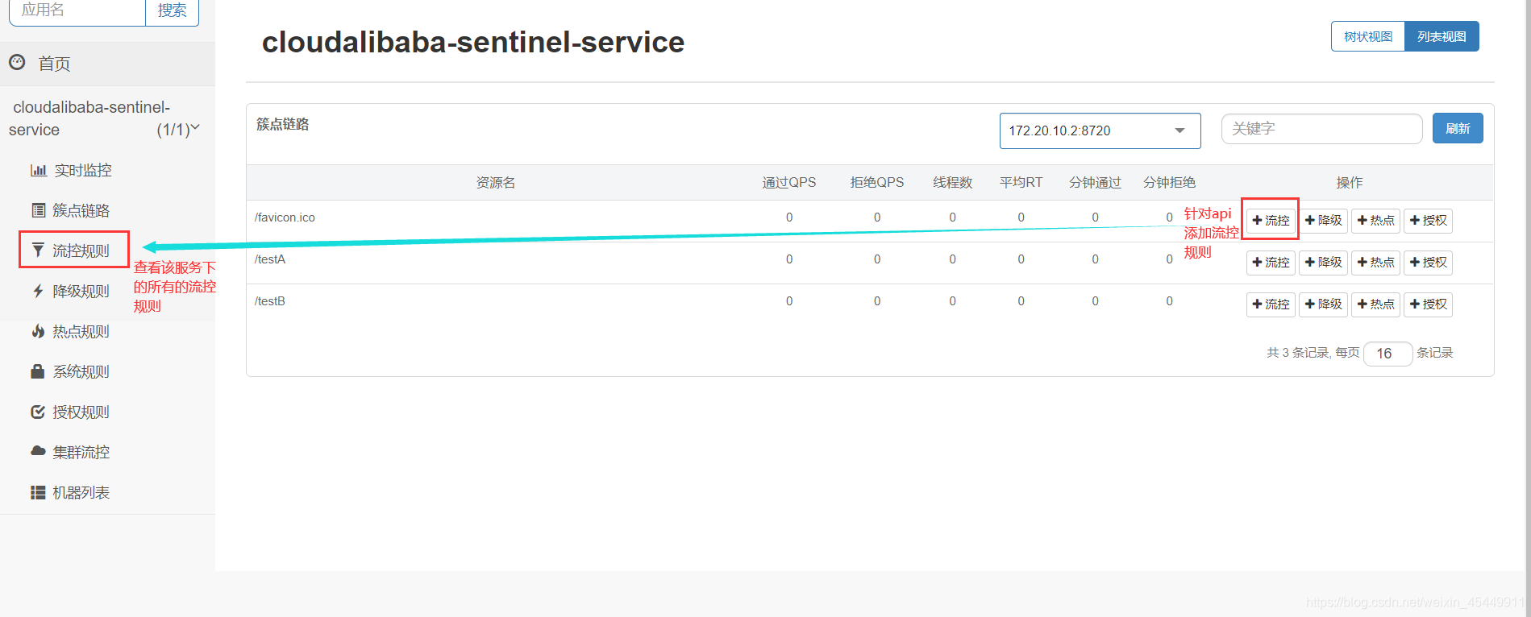Viewport: 1531px width, 617px height.
Task: Open the 机器列表 sidebar item
Action: pyautogui.click(x=81, y=492)
